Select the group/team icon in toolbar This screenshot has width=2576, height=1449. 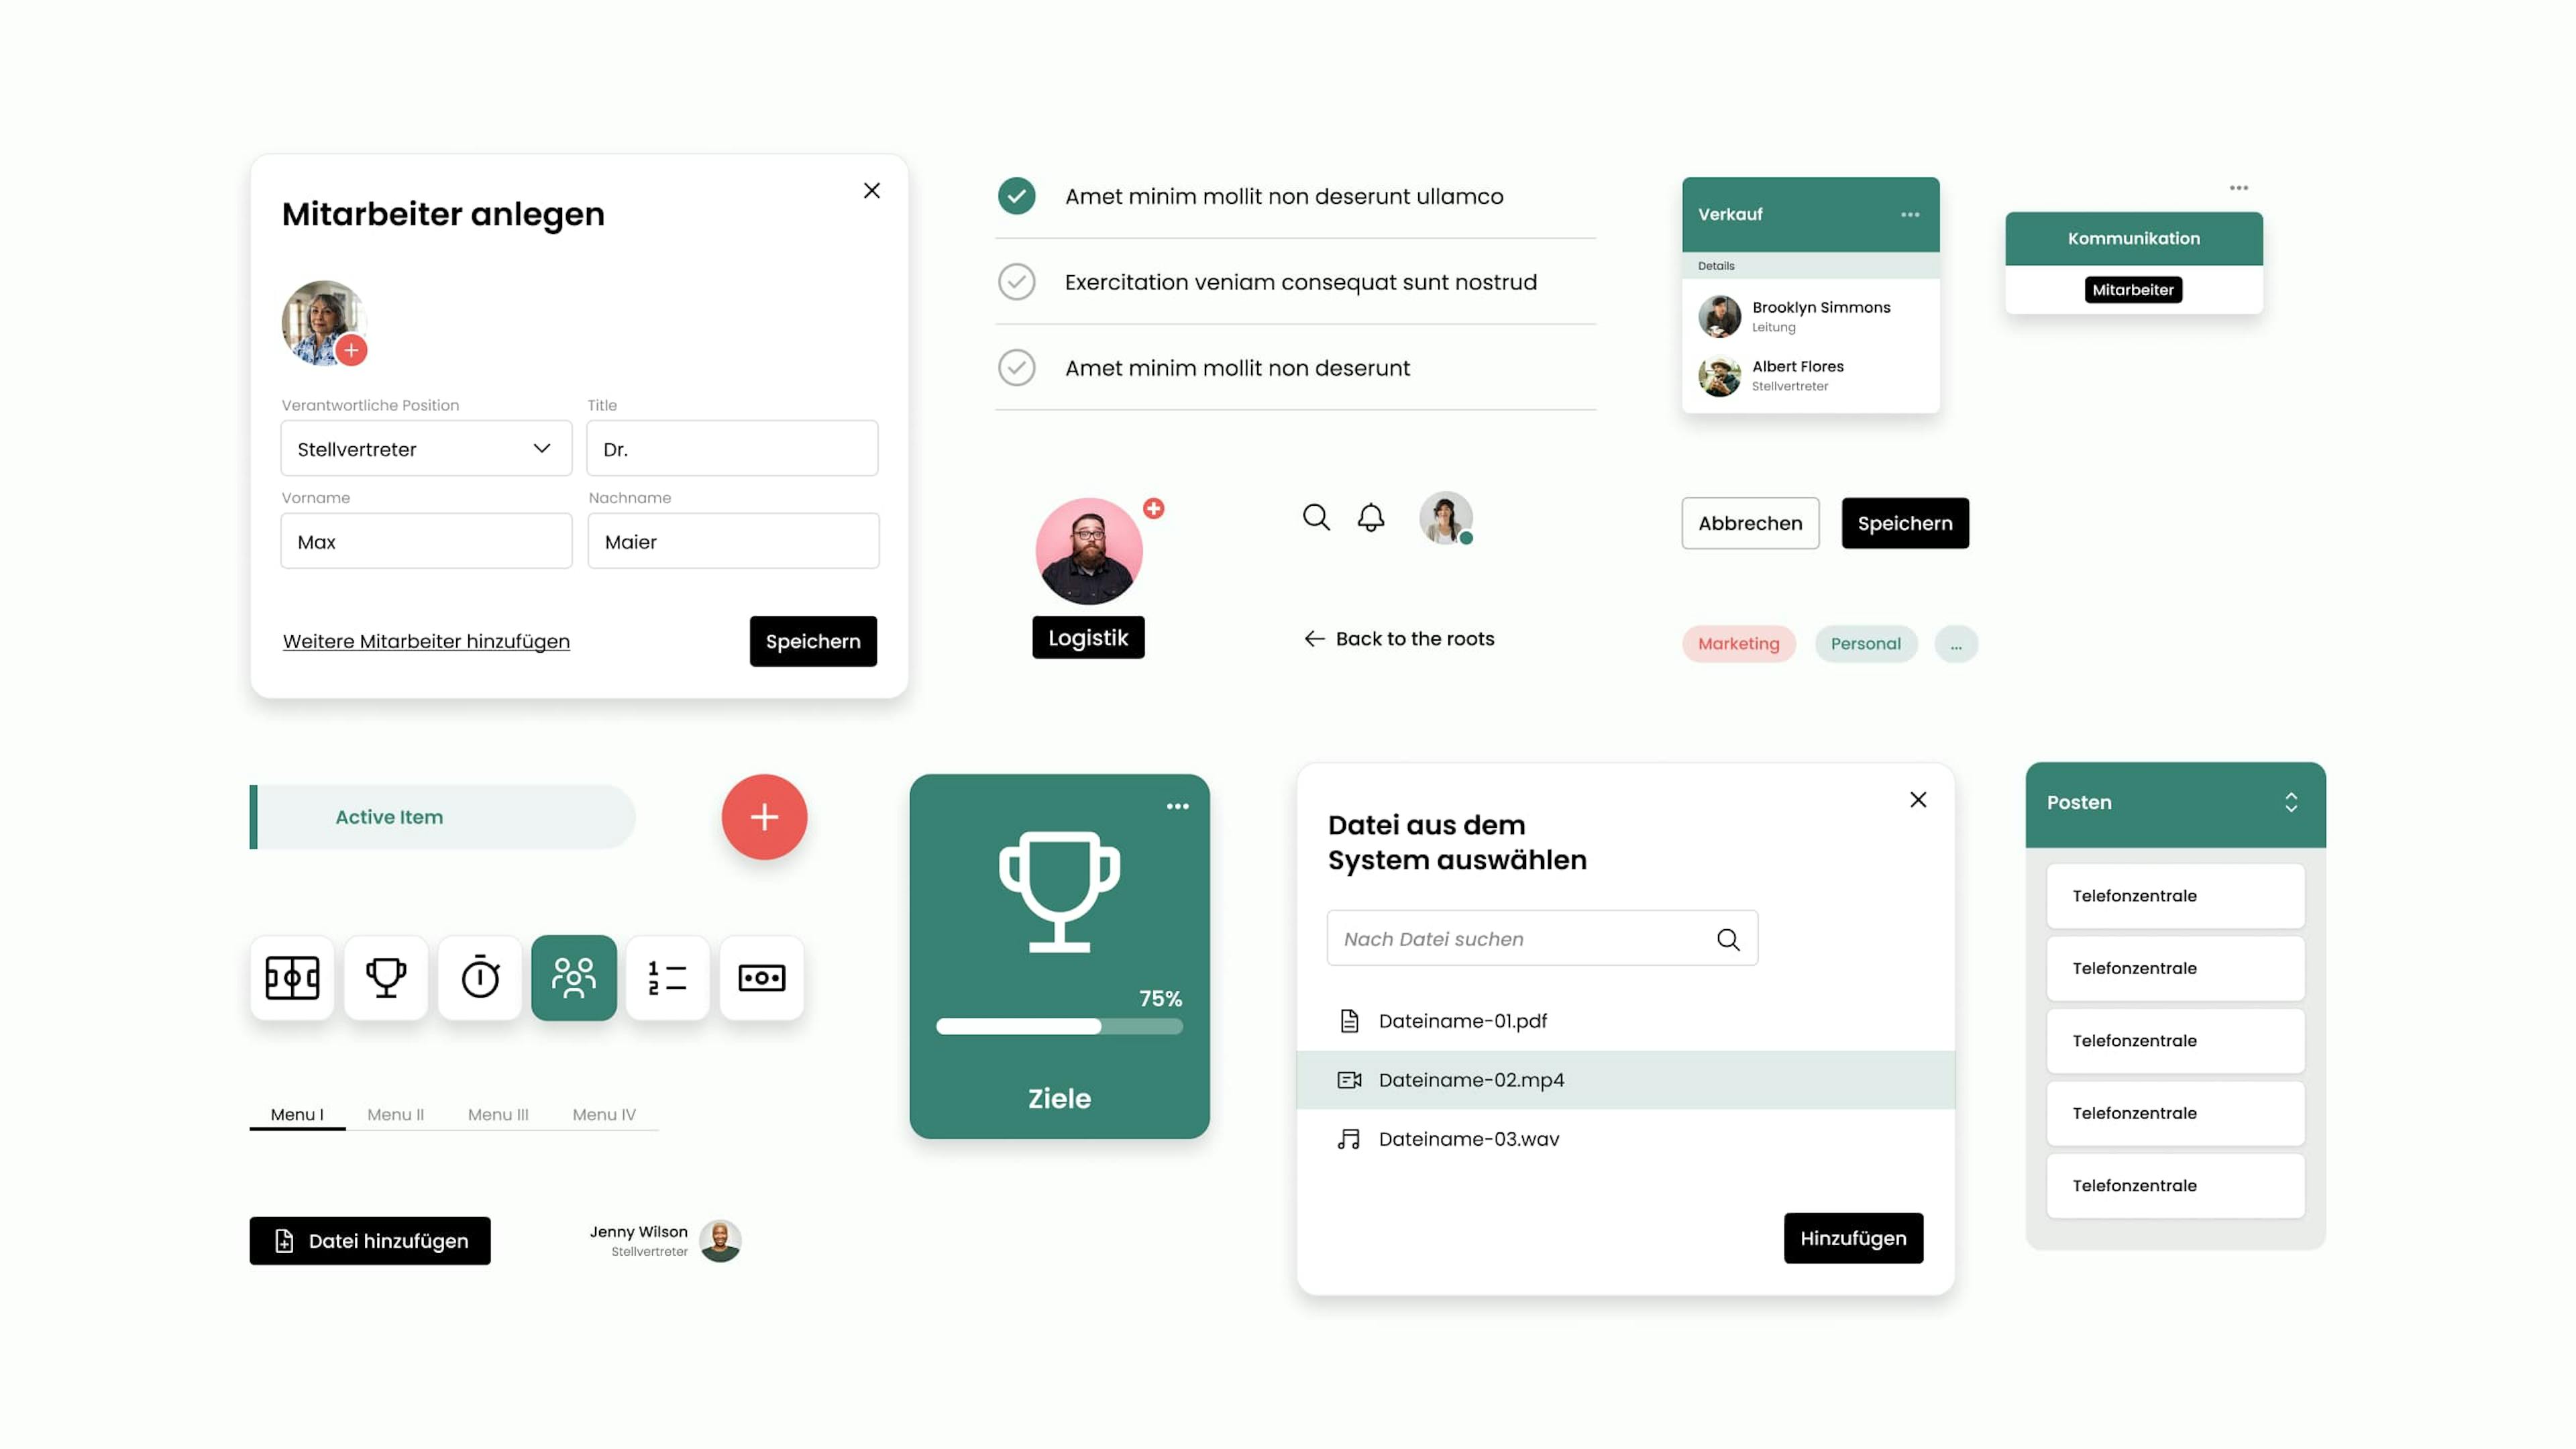[574, 977]
